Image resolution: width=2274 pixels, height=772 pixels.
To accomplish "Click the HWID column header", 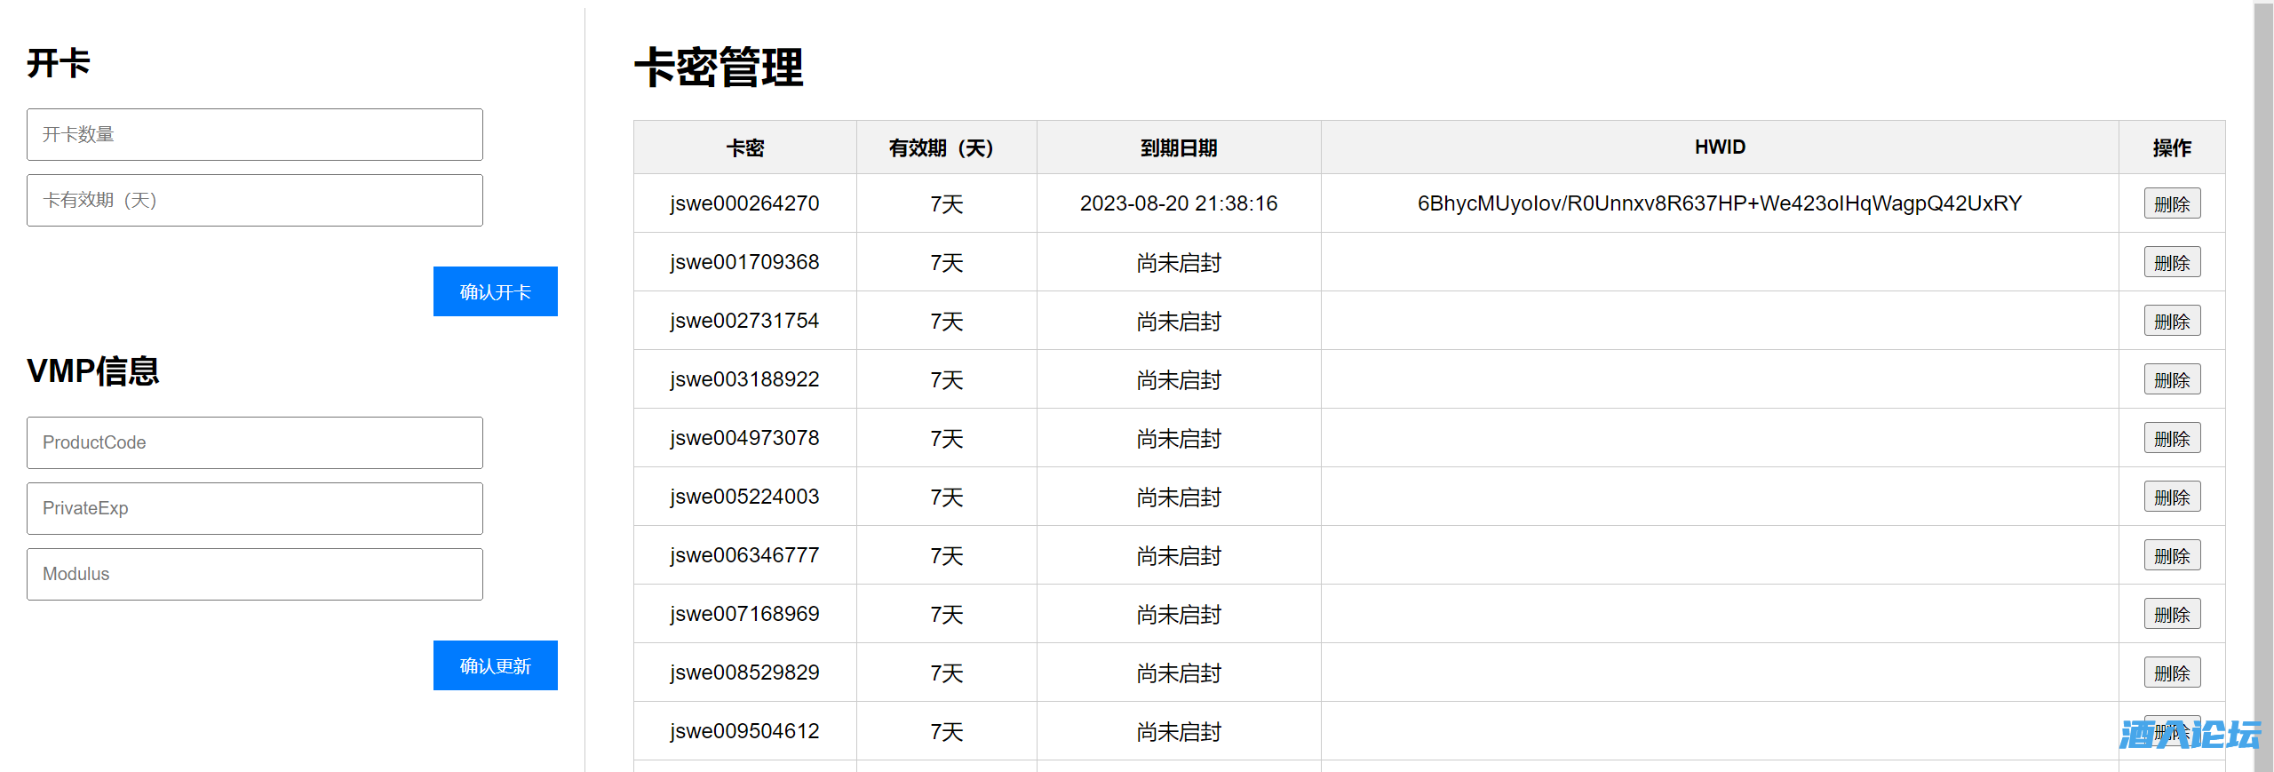I will coord(1719,147).
